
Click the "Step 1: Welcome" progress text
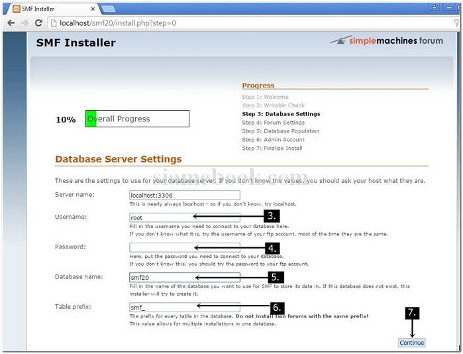pyautogui.click(x=265, y=97)
